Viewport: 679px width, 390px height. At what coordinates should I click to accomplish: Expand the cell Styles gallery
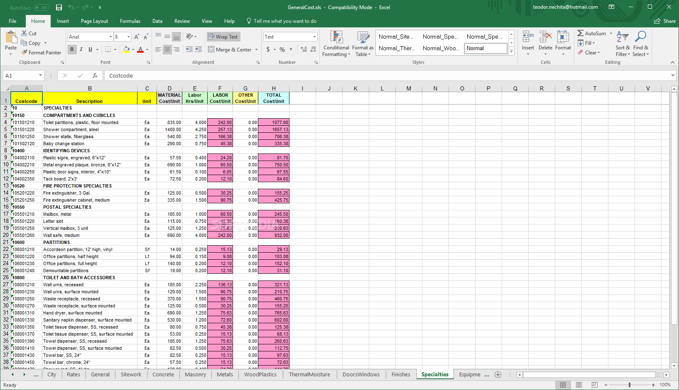click(x=512, y=51)
